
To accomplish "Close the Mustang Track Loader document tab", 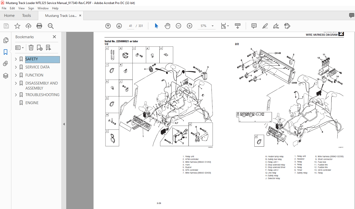I will coord(80,16).
